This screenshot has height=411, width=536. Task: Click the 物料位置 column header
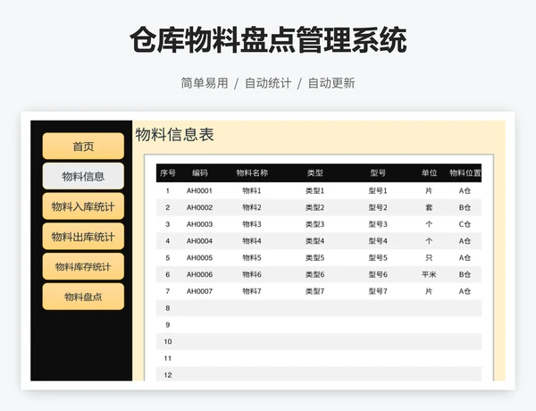click(x=465, y=173)
